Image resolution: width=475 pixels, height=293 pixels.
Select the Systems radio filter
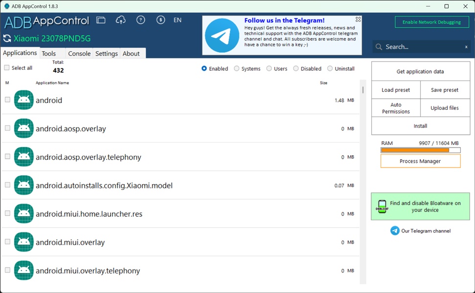[237, 69]
